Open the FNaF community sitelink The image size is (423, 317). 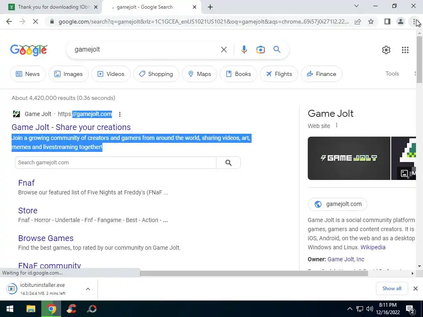click(x=50, y=265)
